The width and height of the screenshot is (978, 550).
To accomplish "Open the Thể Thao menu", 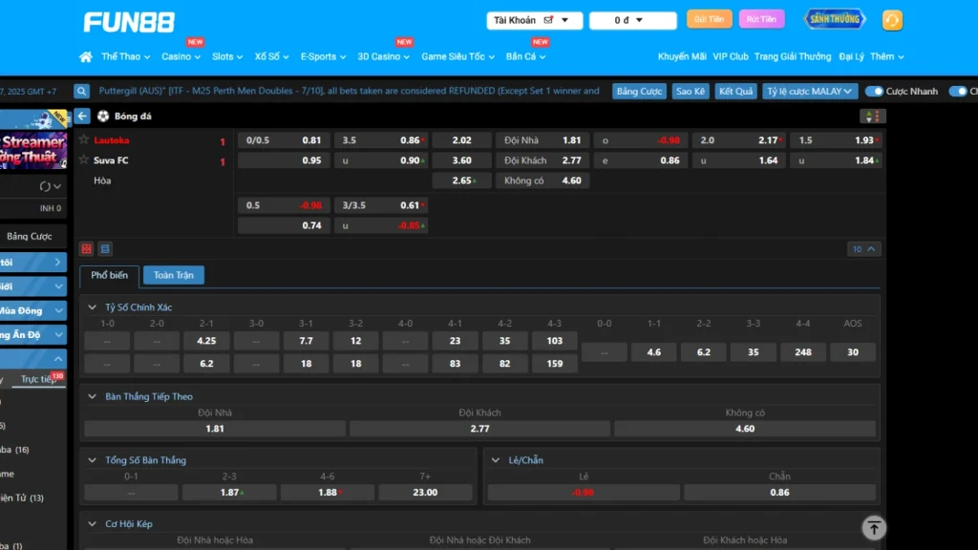I will pyautogui.click(x=125, y=57).
